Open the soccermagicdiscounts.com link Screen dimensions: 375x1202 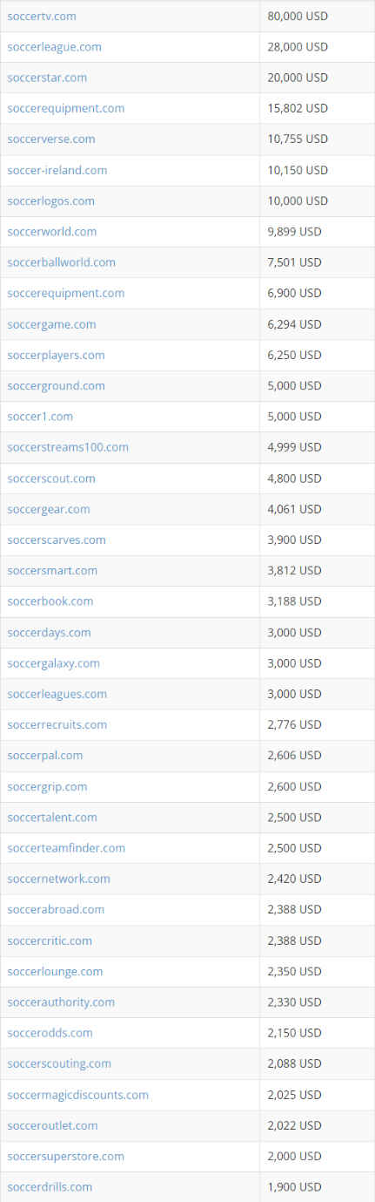pos(77,1095)
